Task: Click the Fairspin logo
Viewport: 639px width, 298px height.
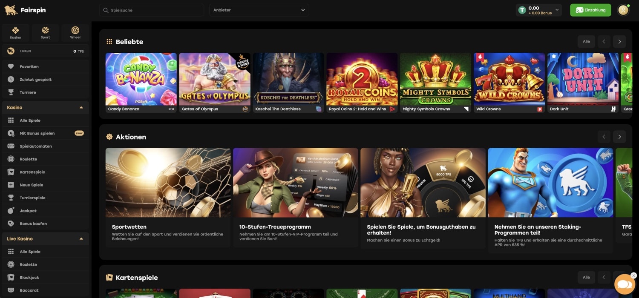Action: click(x=25, y=10)
